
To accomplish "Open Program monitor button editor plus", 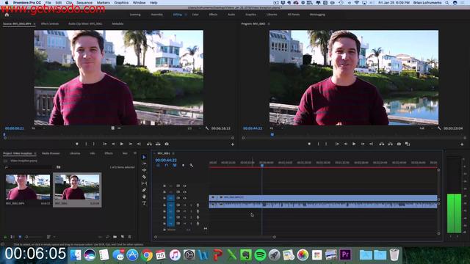I will pyautogui.click(x=462, y=144).
